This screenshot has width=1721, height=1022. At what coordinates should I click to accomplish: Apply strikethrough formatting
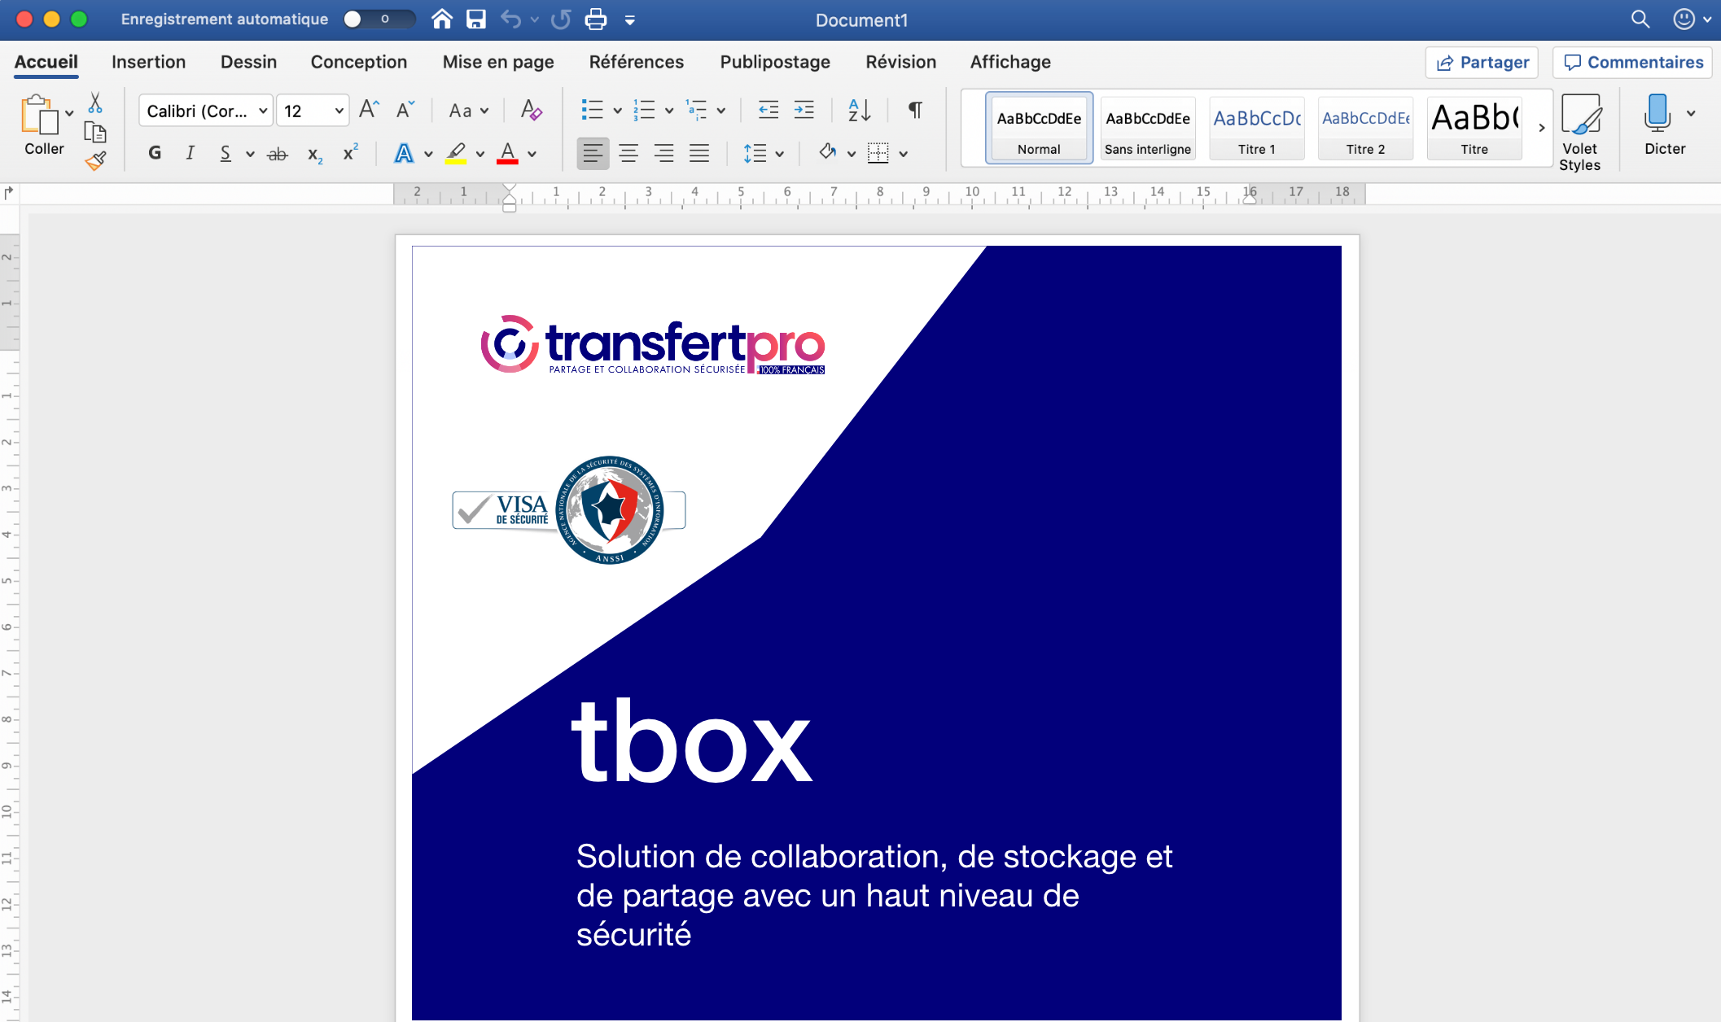[278, 154]
